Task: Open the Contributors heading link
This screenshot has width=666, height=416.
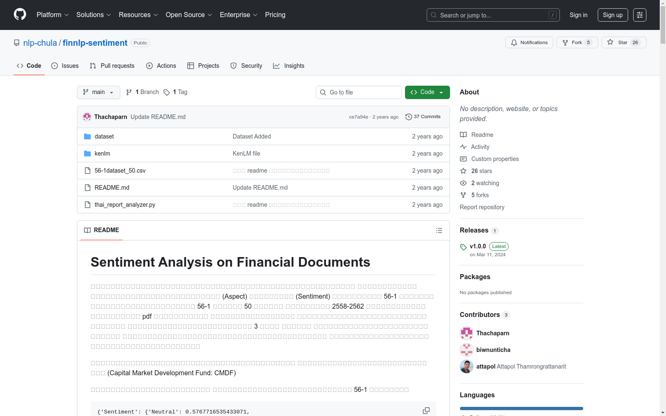Action: [x=485, y=315]
